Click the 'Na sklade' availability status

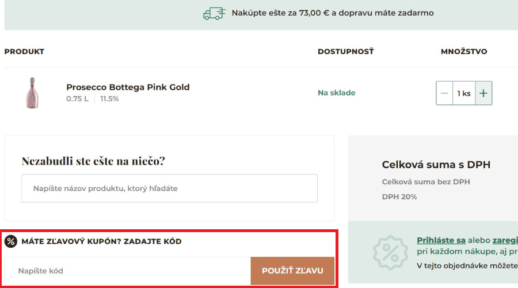point(336,93)
